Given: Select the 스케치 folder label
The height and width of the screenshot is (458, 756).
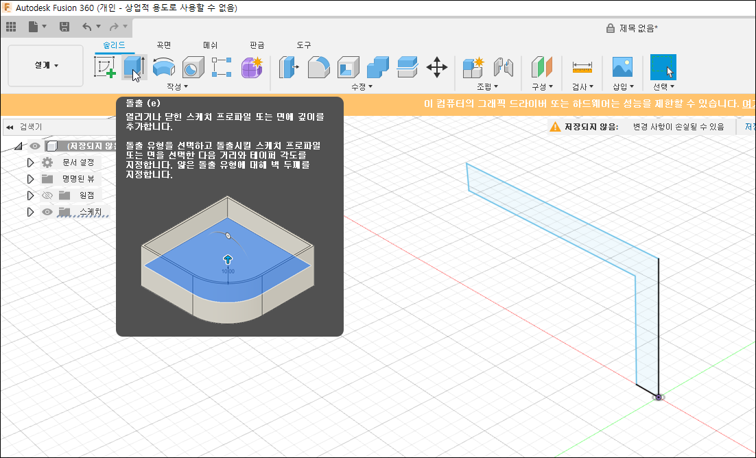Looking at the screenshot, I should point(91,212).
